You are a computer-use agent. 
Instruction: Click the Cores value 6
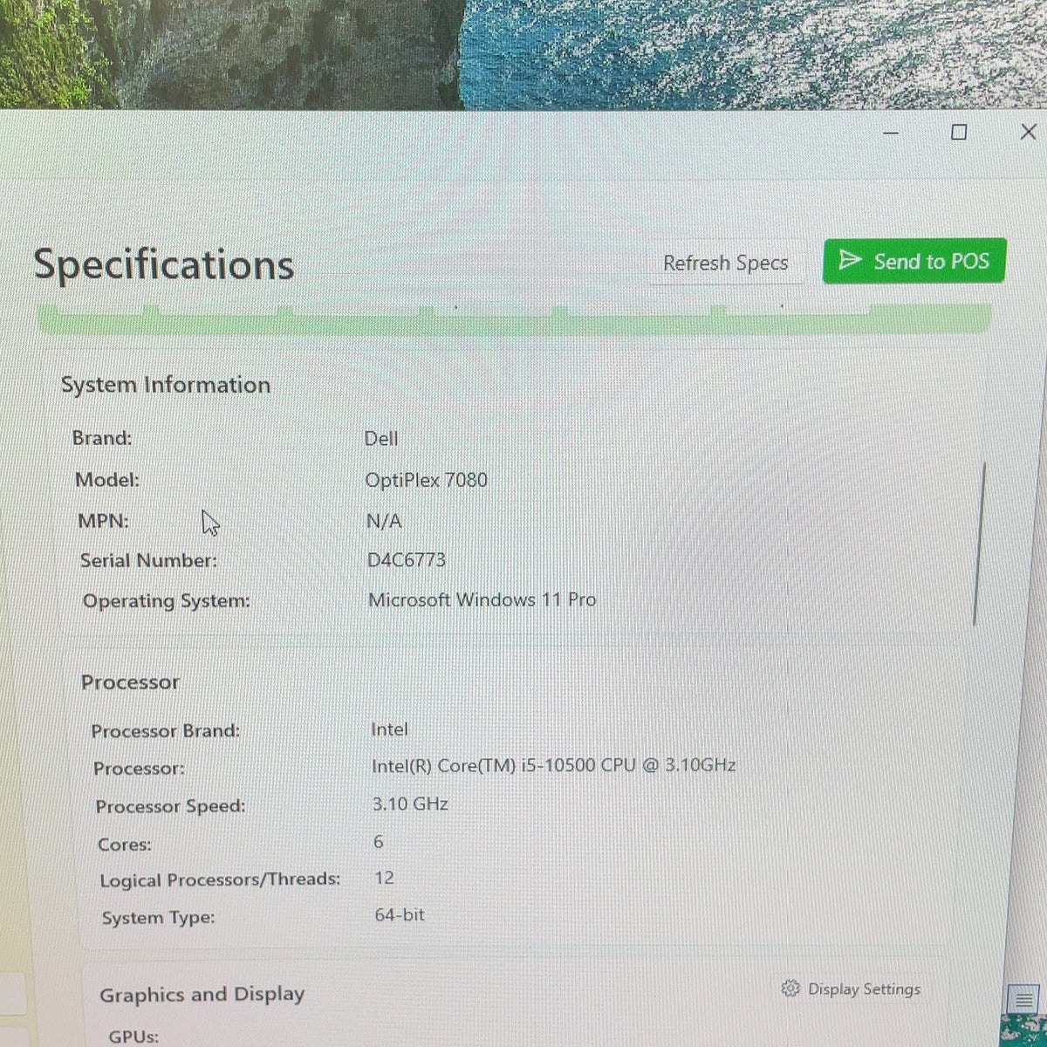tap(378, 842)
